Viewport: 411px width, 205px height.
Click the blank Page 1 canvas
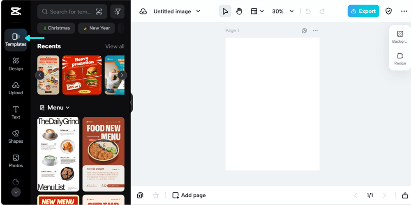pos(272,104)
